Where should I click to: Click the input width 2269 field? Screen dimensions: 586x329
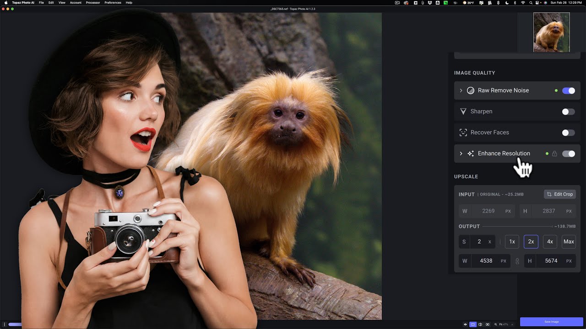coord(487,211)
